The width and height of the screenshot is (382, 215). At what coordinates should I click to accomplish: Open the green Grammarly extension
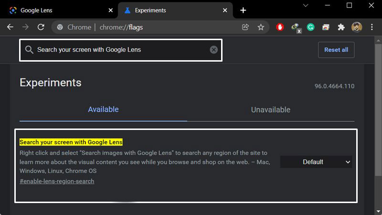coord(310,27)
